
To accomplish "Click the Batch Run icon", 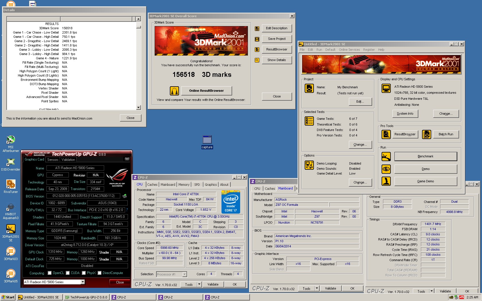I will (427, 134).
